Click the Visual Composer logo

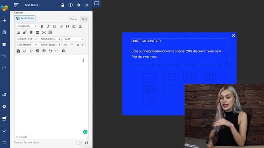coord(4,8)
